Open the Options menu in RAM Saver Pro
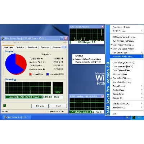144x144 pixels. pyautogui.click(x=26, y=42)
